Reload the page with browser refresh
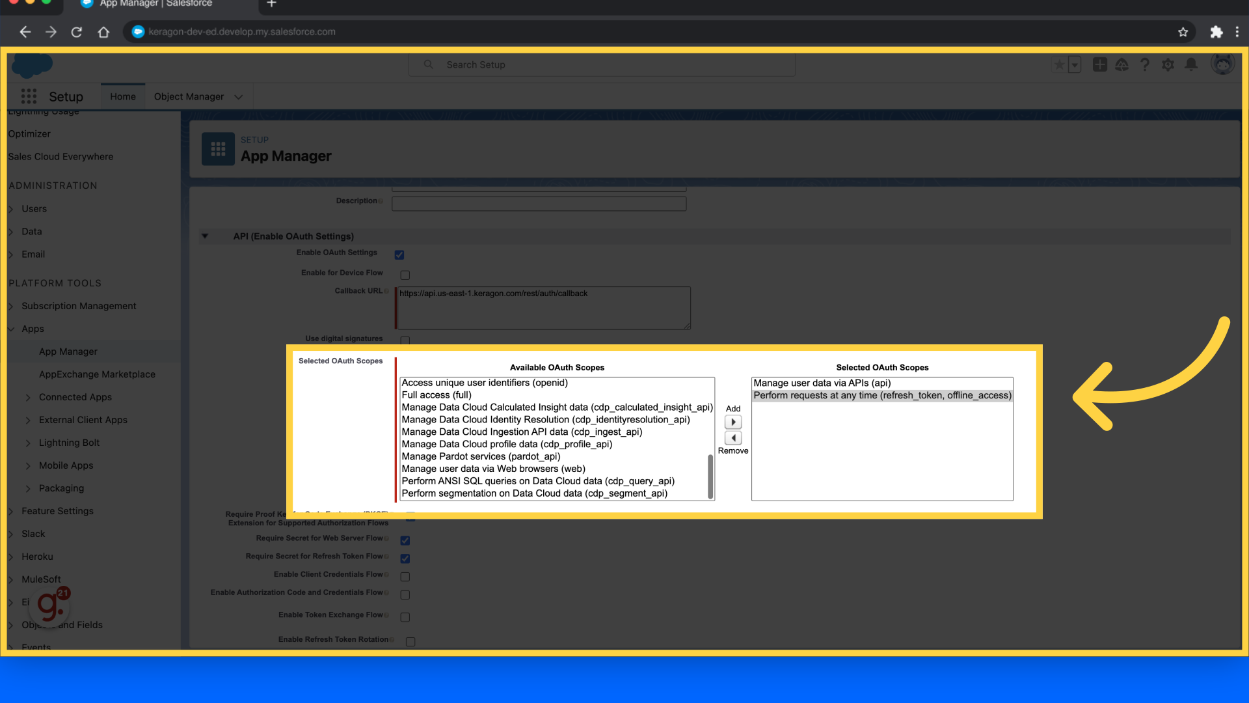 coord(77,31)
